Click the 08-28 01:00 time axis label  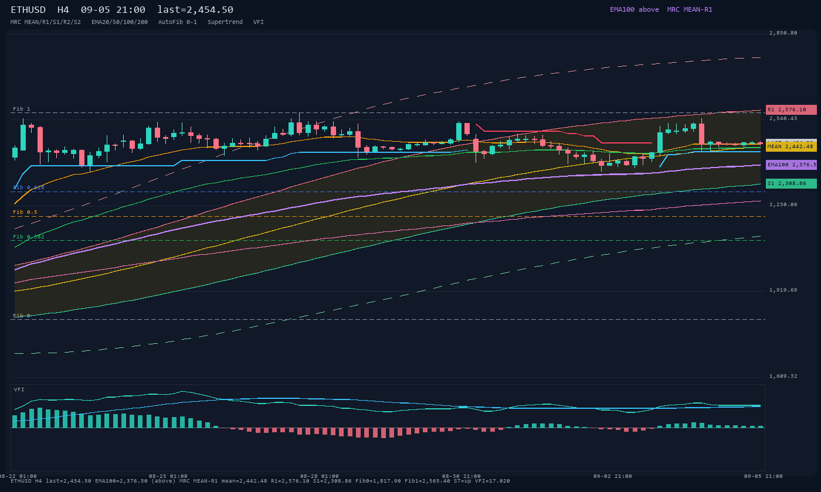click(x=320, y=476)
